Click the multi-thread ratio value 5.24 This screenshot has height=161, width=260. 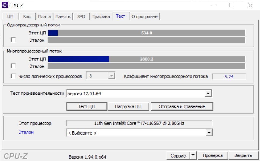coord(229,76)
